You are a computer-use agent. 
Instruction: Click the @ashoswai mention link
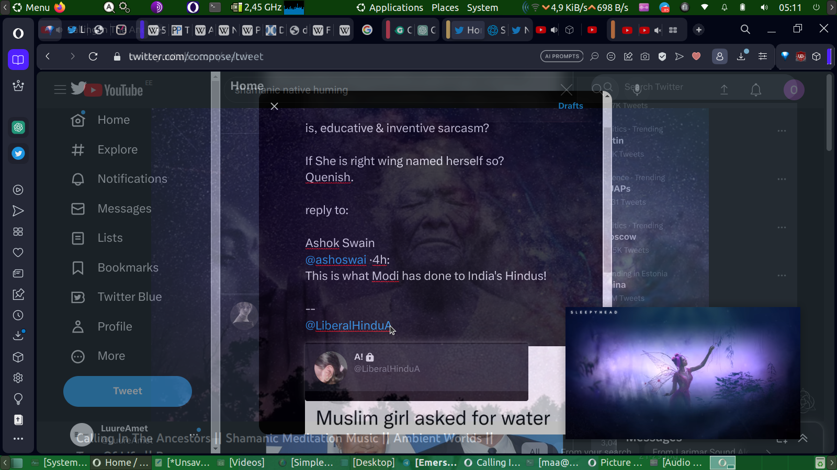tap(336, 260)
